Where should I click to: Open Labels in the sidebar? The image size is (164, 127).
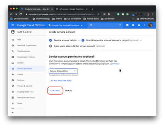[x=20, y=74]
